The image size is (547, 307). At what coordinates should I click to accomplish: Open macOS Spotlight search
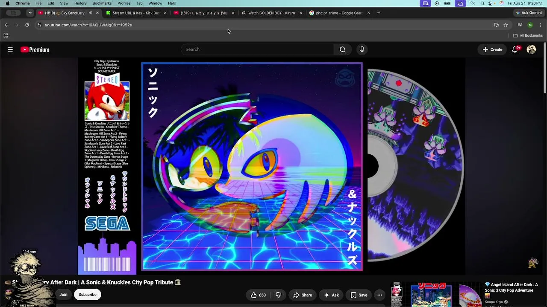point(482,3)
